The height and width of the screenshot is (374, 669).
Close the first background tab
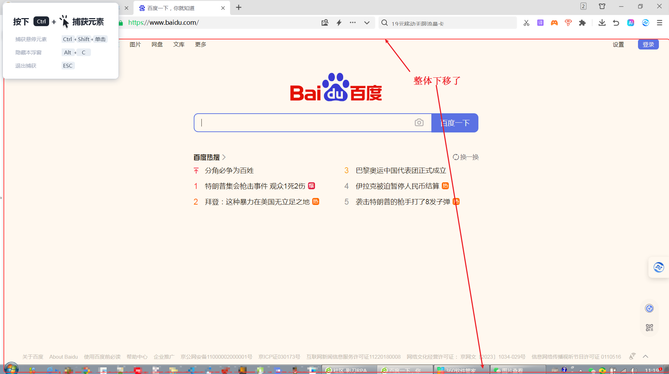126,8
